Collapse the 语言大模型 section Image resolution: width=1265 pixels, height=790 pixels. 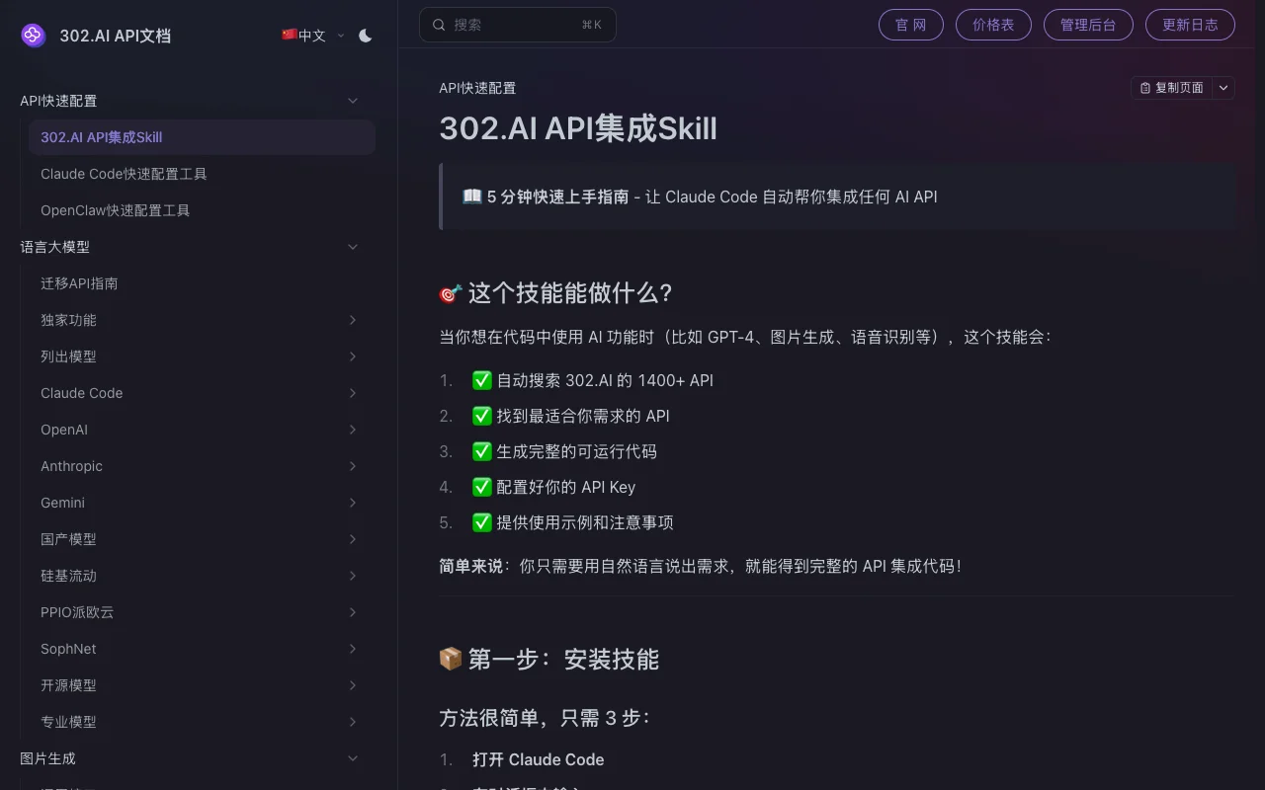pyautogui.click(x=353, y=247)
